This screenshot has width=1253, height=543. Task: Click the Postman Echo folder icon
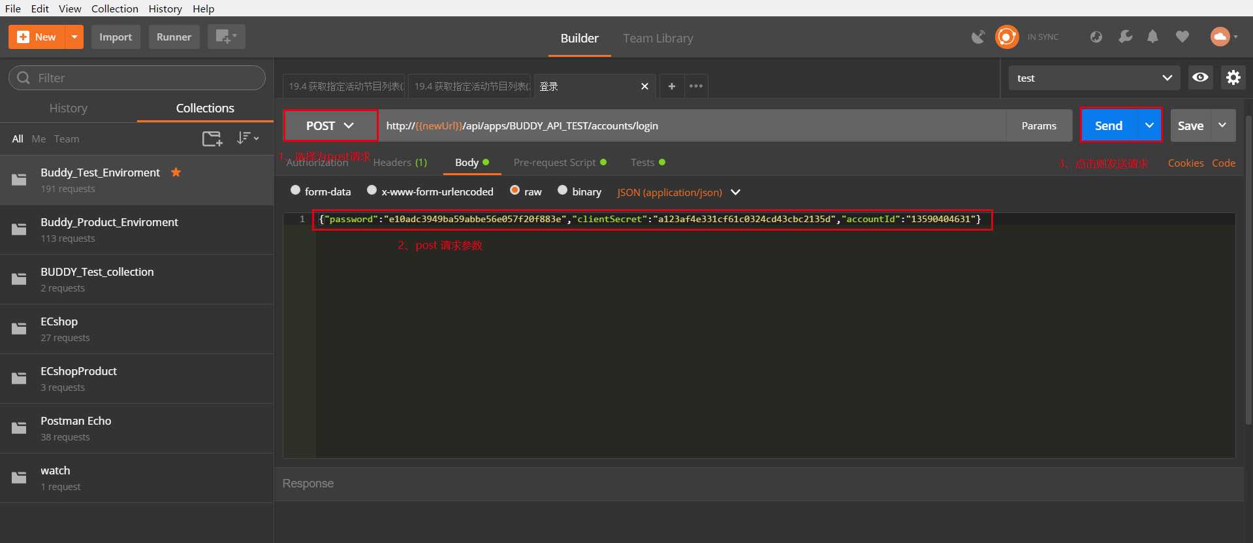pos(19,428)
